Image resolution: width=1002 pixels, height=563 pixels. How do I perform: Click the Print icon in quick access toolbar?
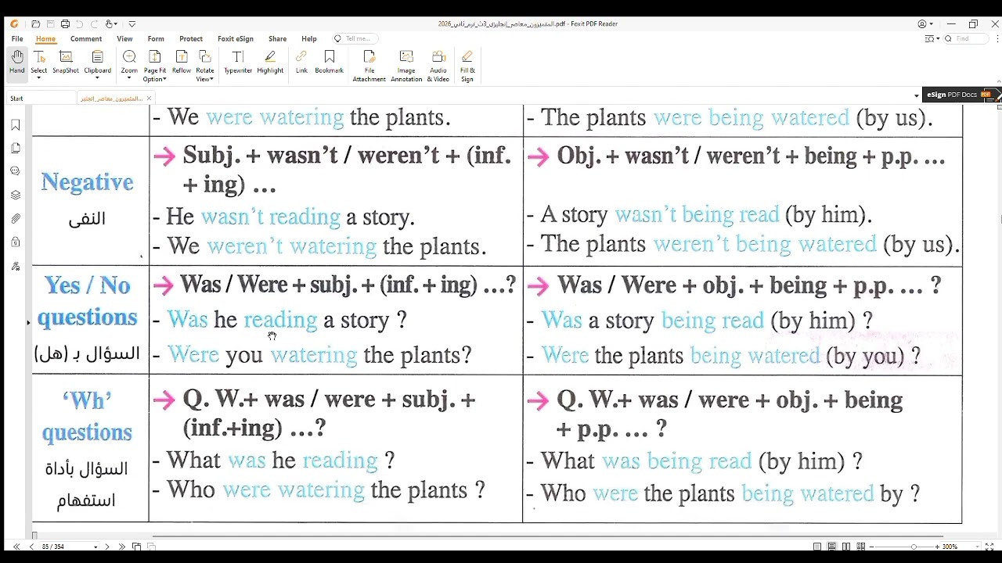(x=65, y=24)
